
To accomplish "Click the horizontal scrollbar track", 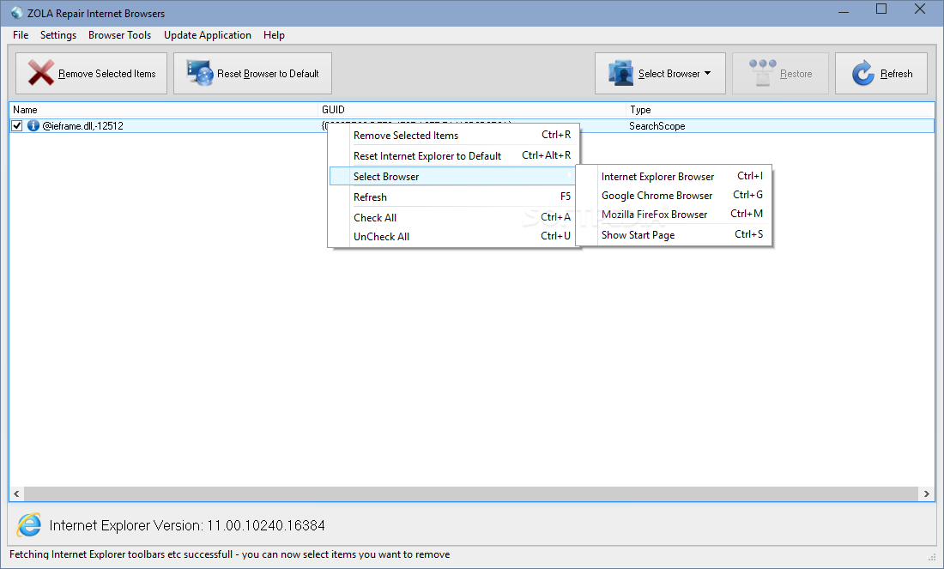I will tap(471, 493).
